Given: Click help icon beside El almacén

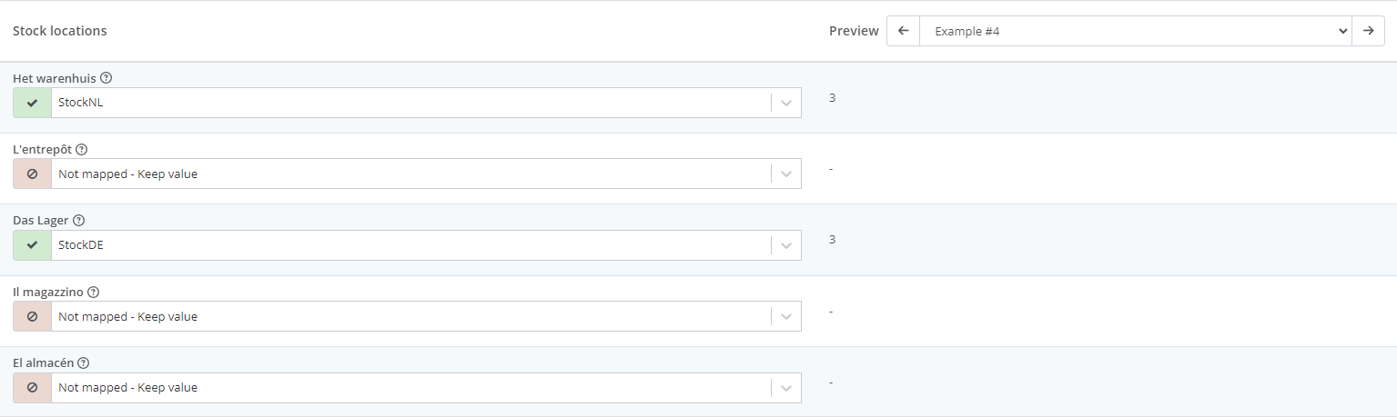Looking at the screenshot, I should [x=84, y=363].
